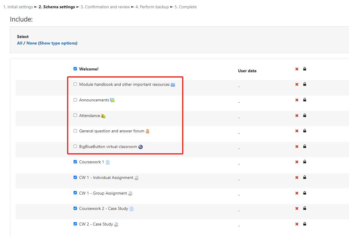Click red X in General question forum row
Screen dimensions: 349x237
coord(297,131)
